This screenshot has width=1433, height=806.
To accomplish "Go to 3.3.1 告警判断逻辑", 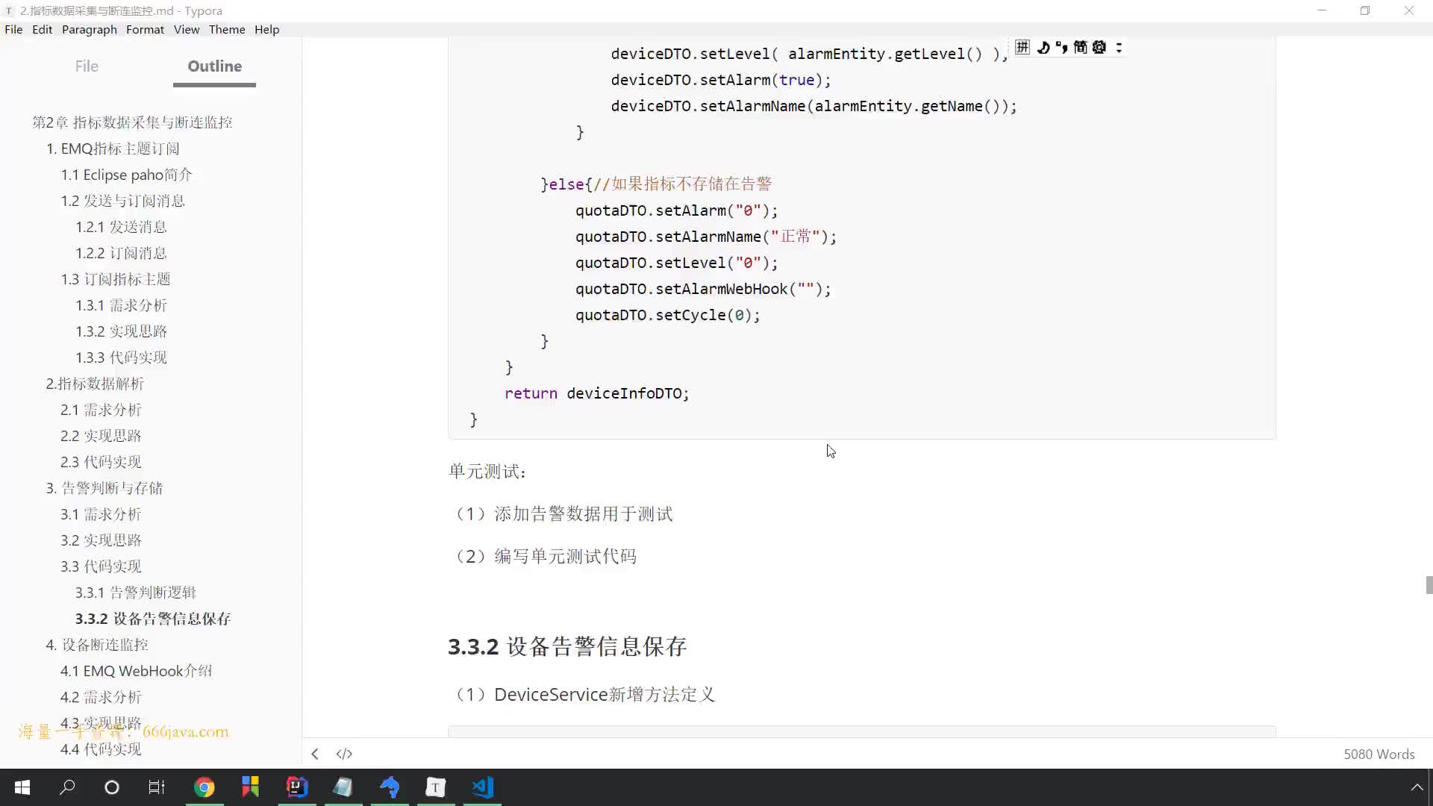I will pos(135,593).
